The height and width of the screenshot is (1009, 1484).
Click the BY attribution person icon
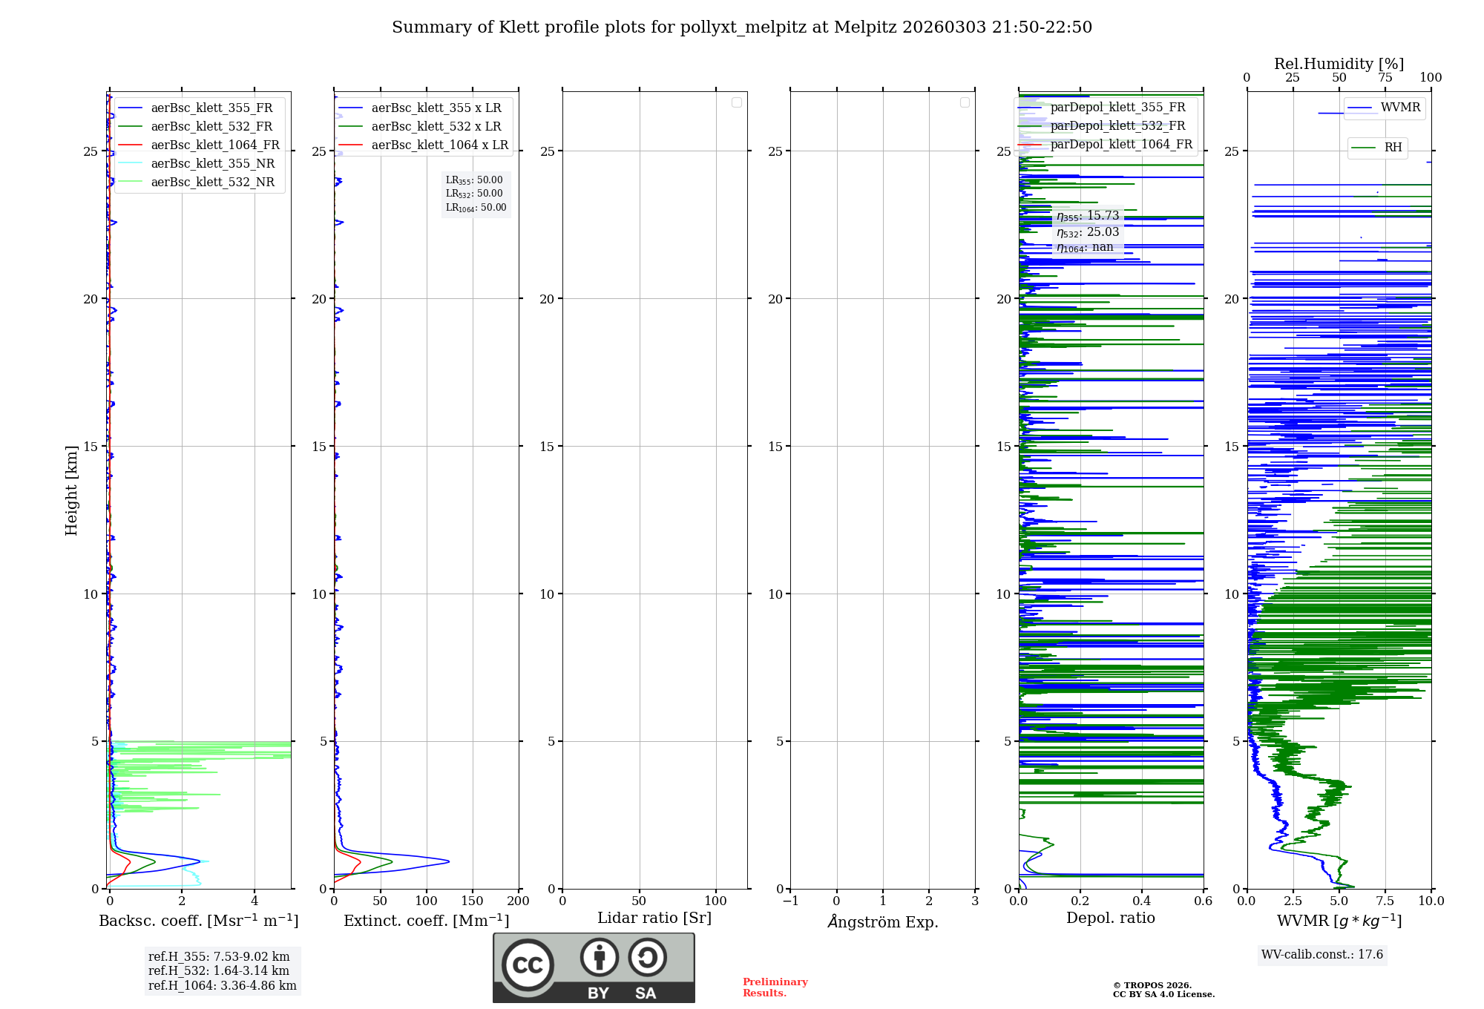tap(599, 958)
